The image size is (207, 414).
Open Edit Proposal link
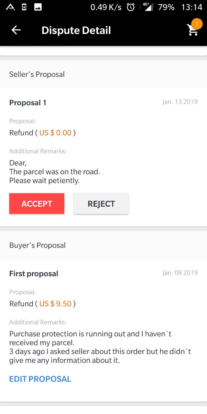pyautogui.click(x=40, y=379)
